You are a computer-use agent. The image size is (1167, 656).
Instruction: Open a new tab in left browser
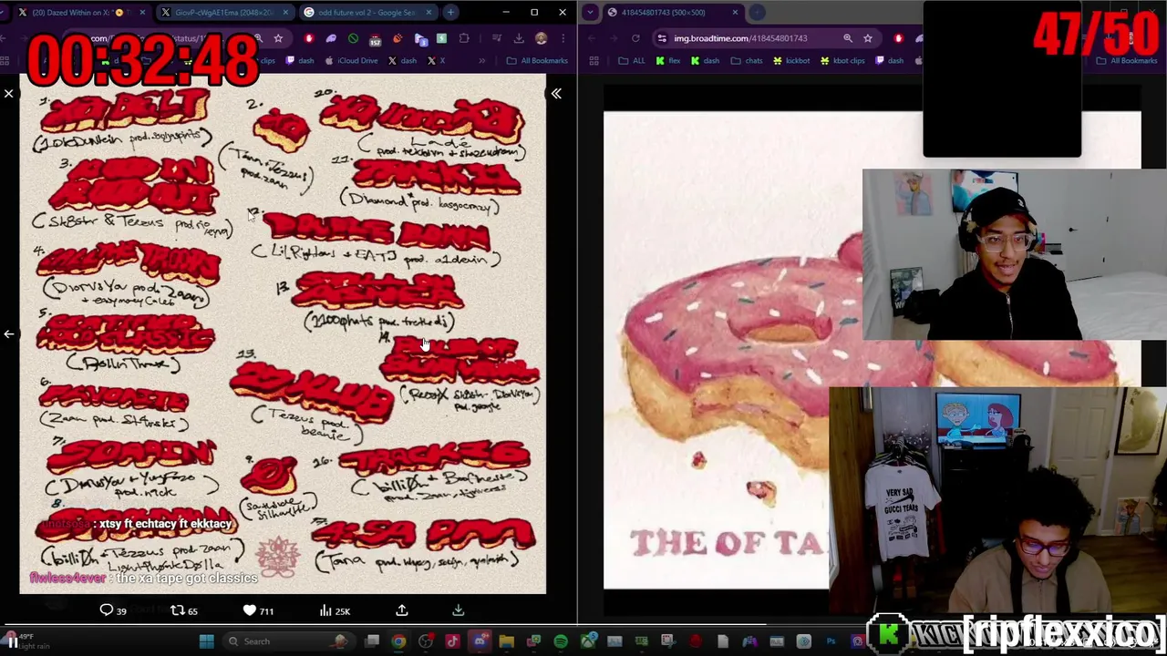click(452, 13)
